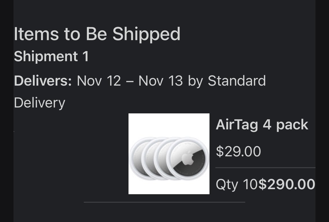Image resolution: width=329 pixels, height=222 pixels.
Task: Open the AirTag 4 pack product thumbnail
Action: [x=169, y=154]
